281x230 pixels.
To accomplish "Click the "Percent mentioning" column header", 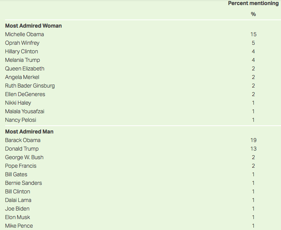I will pos(253,4).
